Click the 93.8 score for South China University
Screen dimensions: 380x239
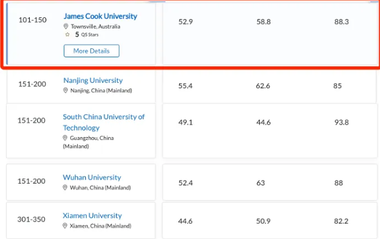(x=341, y=123)
